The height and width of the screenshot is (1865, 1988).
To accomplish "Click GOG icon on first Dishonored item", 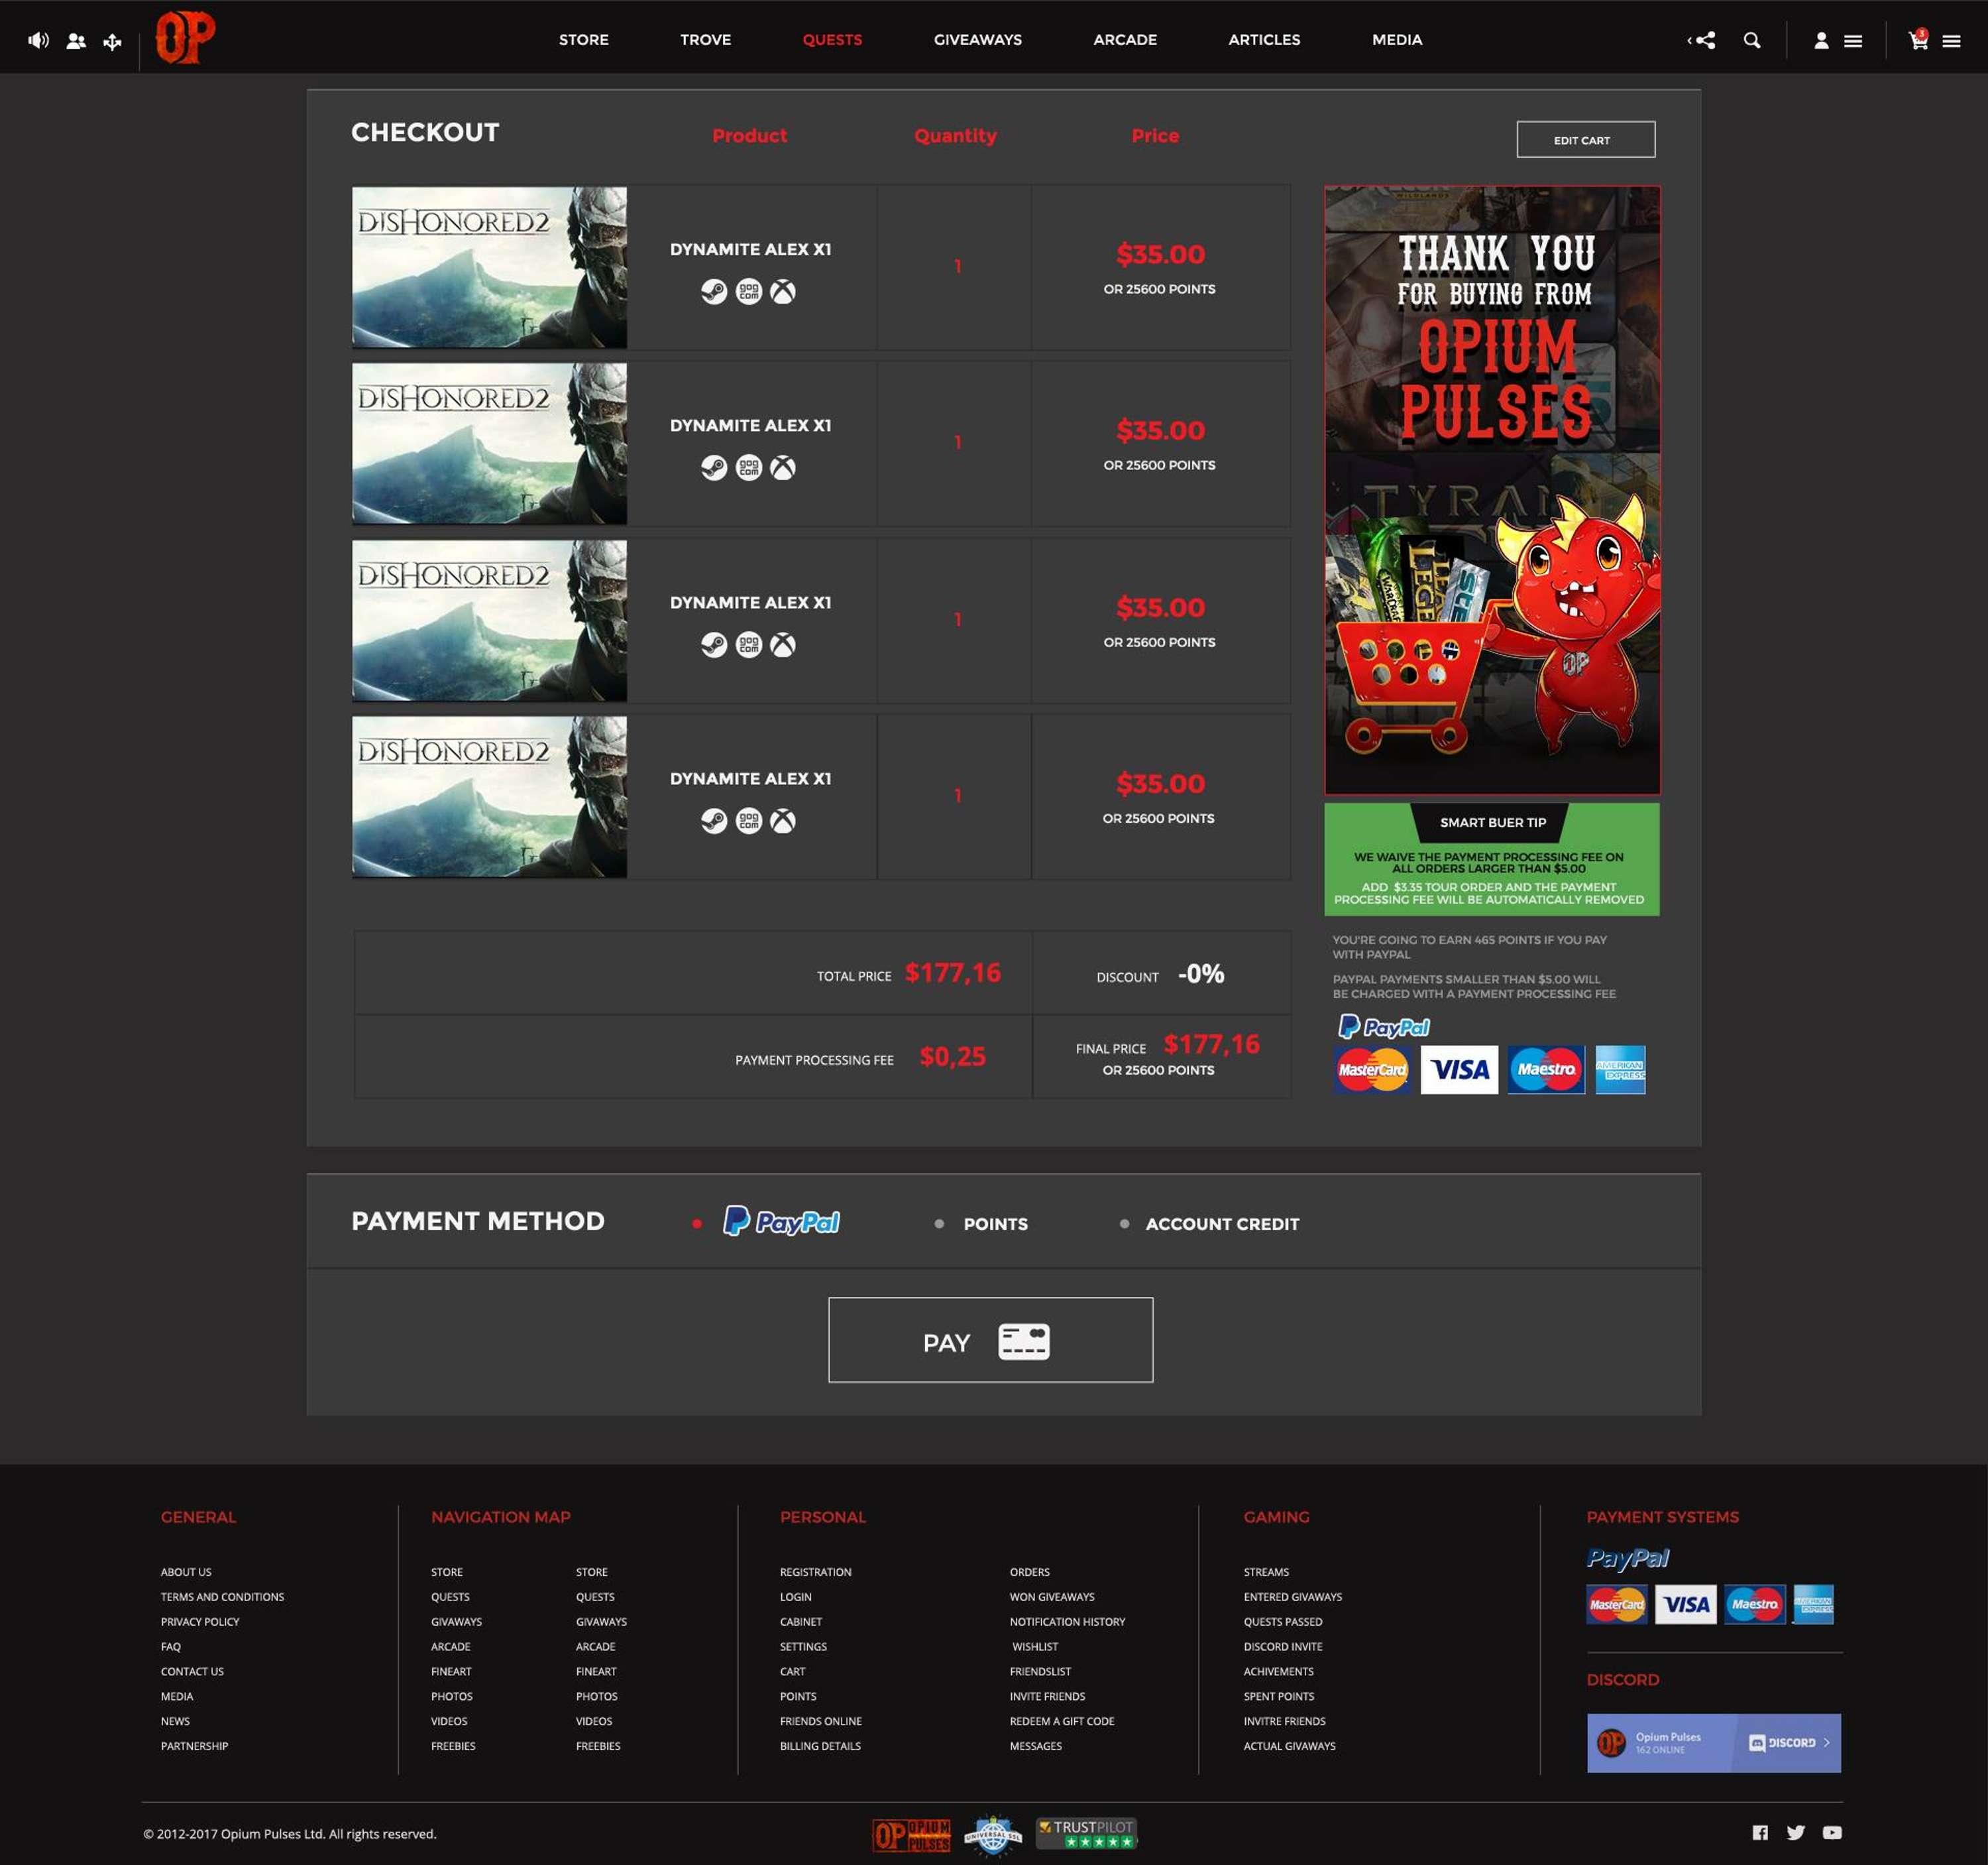I will [x=749, y=291].
